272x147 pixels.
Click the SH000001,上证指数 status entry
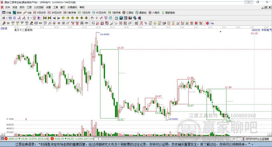[257, 139]
